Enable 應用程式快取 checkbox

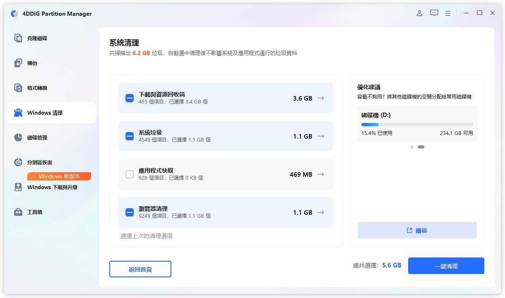tap(130, 174)
